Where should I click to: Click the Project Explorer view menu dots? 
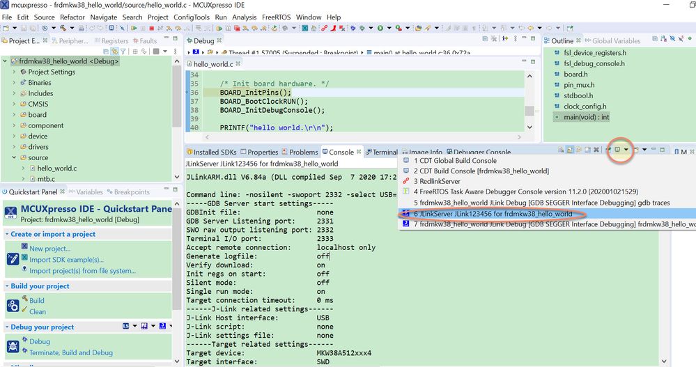[176, 51]
